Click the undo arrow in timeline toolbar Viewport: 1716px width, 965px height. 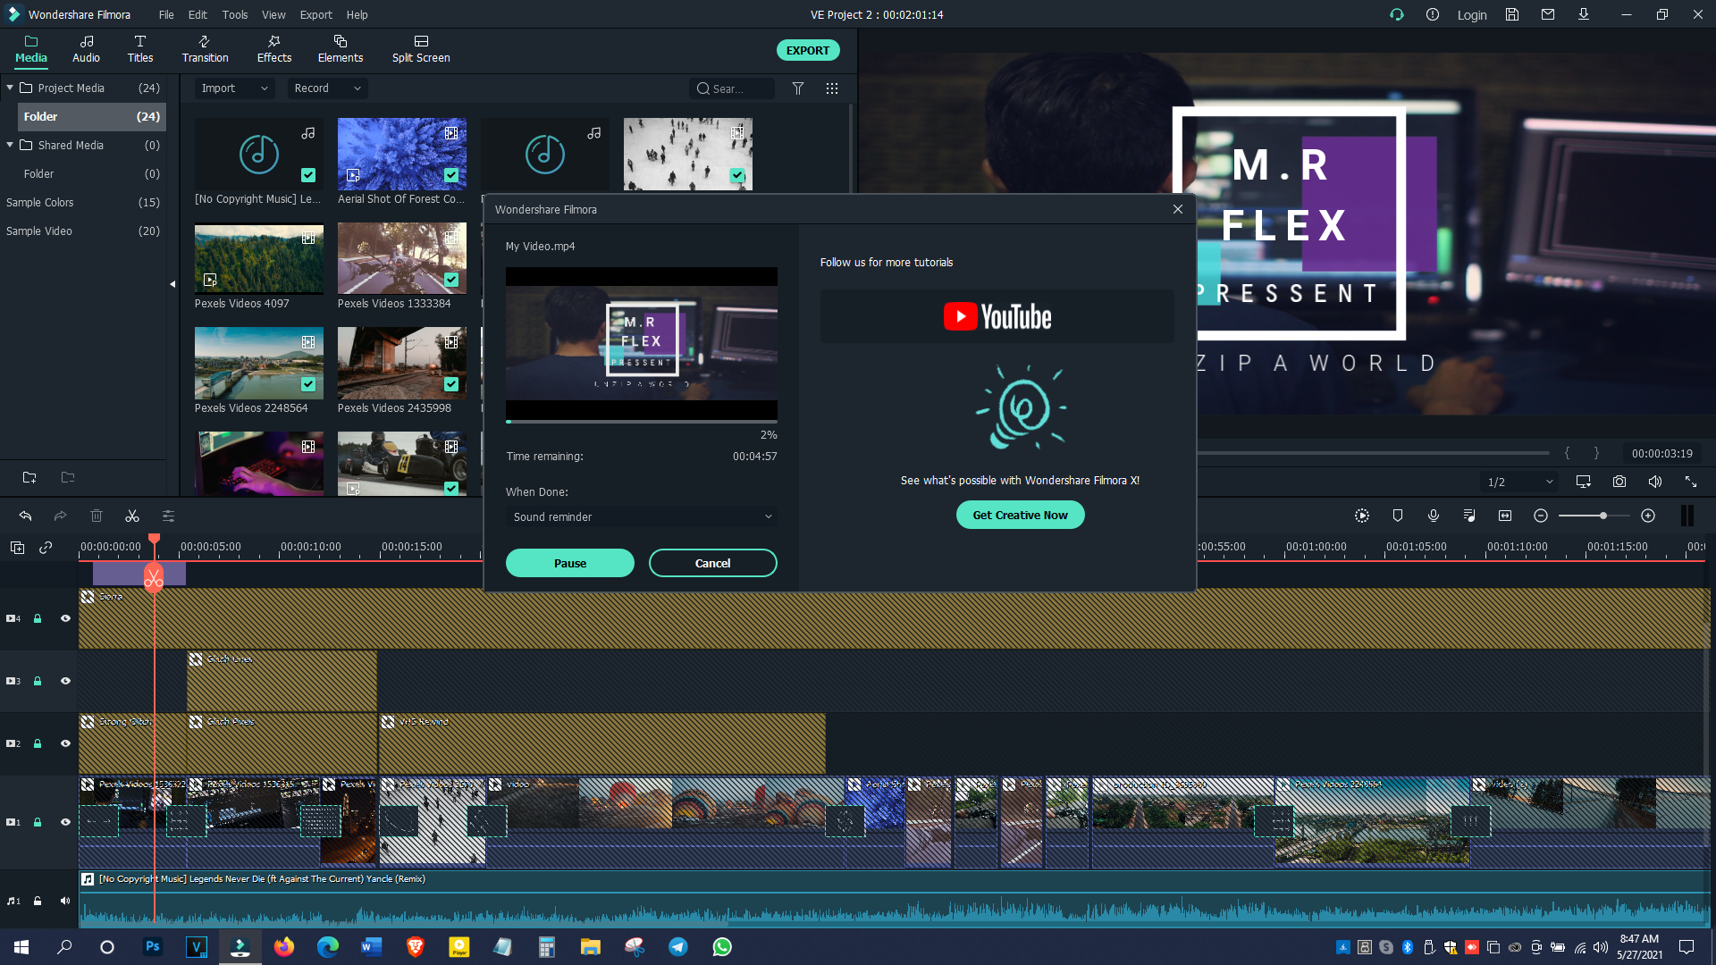tap(25, 516)
